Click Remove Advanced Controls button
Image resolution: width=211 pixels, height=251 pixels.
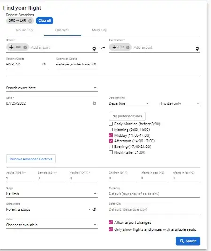(31, 159)
